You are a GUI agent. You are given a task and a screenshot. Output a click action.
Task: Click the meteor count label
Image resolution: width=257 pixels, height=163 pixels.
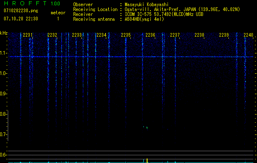[x=58, y=13]
